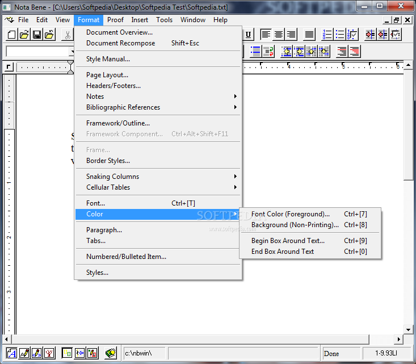Open the Tools menu
Screen dimensions: 416x364
[x=164, y=20]
